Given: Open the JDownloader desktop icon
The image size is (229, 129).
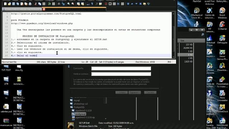Looking at the screenshot, I should pos(222,67).
